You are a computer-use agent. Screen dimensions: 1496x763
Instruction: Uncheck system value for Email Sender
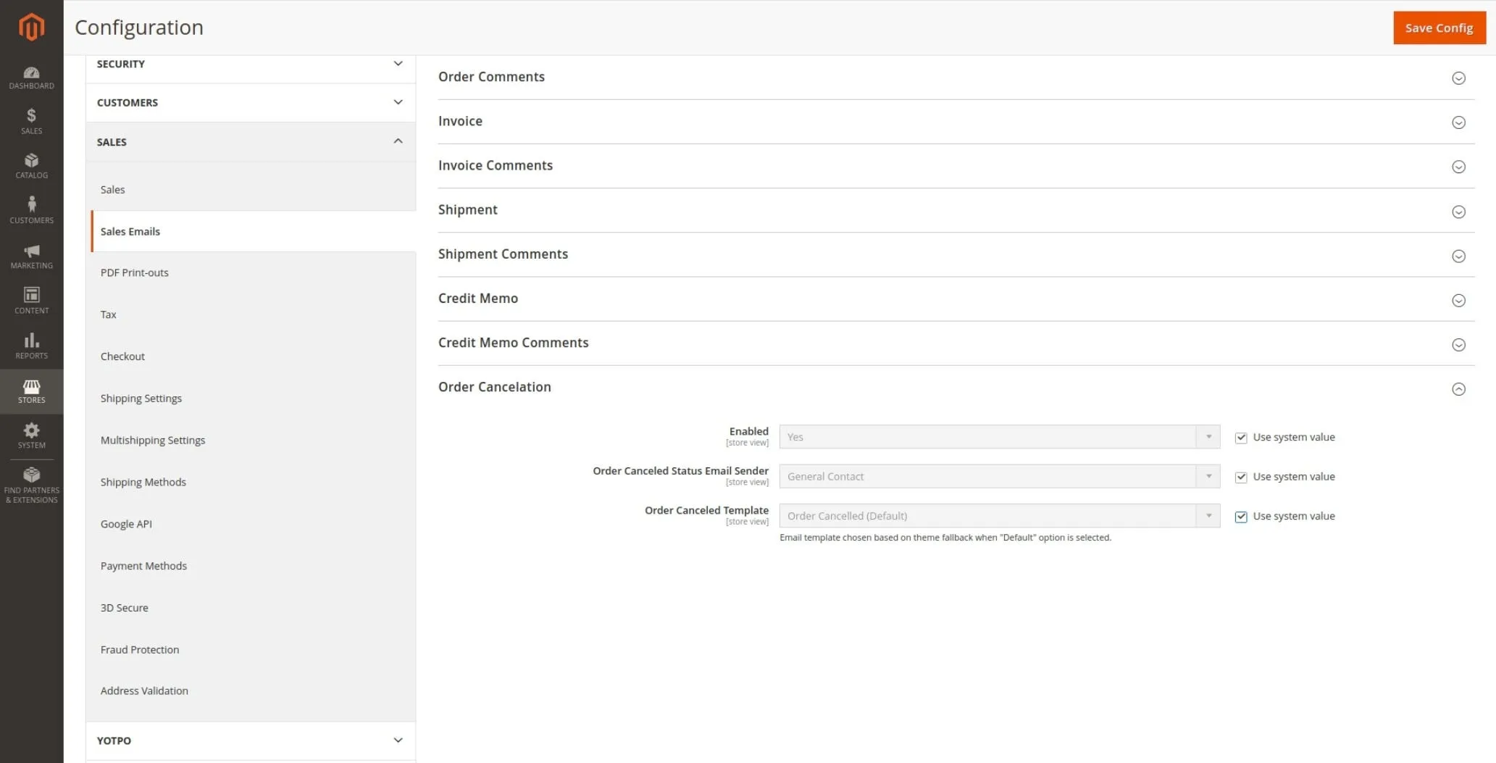click(x=1240, y=477)
